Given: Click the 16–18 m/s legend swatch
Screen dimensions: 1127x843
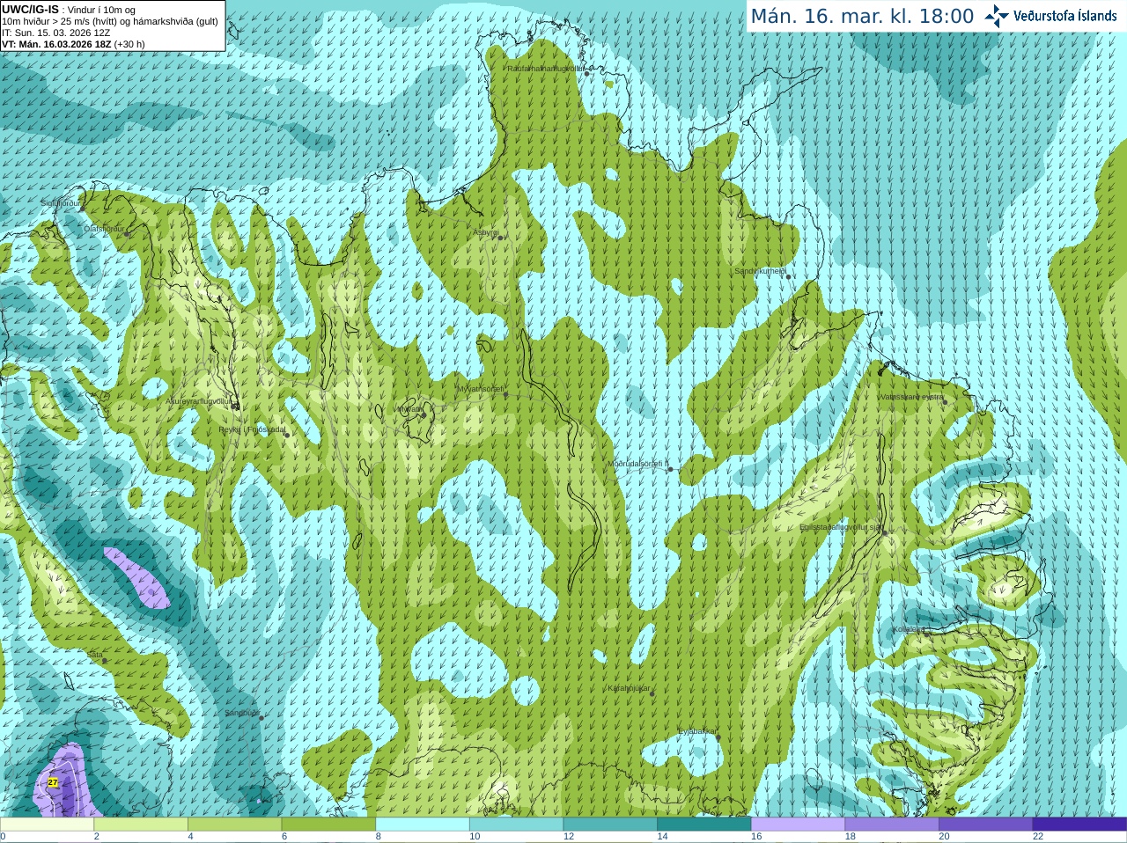Looking at the screenshot, I should 798,825.
